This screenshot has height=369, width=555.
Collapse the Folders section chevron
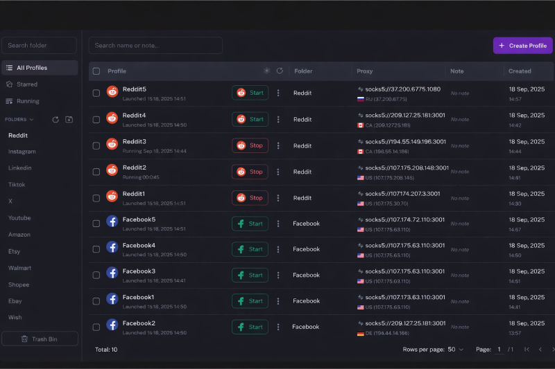31,119
